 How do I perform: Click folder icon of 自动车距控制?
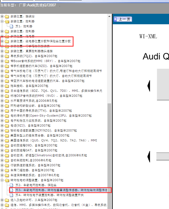7,160
